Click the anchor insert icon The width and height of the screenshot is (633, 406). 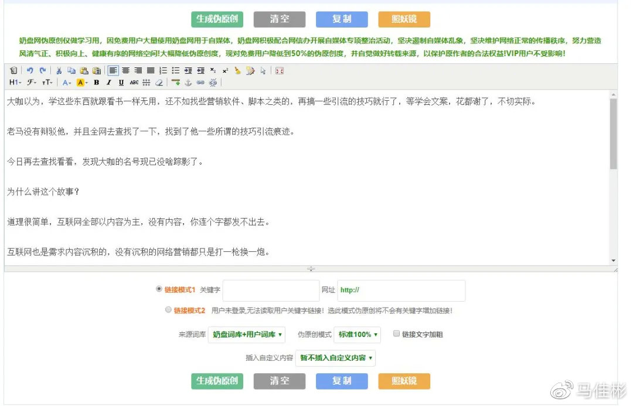coord(188,83)
